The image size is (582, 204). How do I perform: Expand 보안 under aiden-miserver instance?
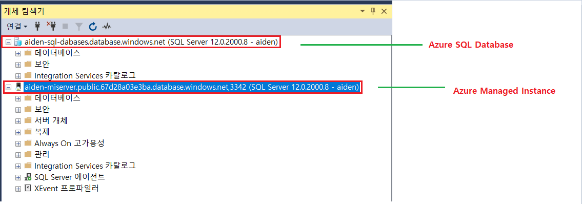click(x=18, y=110)
